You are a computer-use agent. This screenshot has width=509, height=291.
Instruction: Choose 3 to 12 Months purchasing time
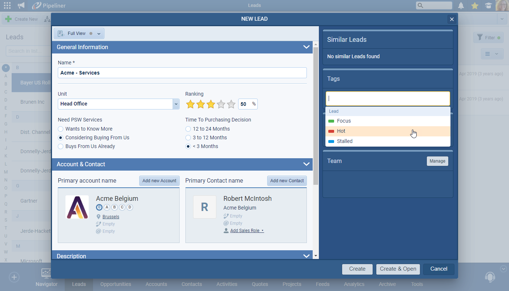pyautogui.click(x=188, y=137)
